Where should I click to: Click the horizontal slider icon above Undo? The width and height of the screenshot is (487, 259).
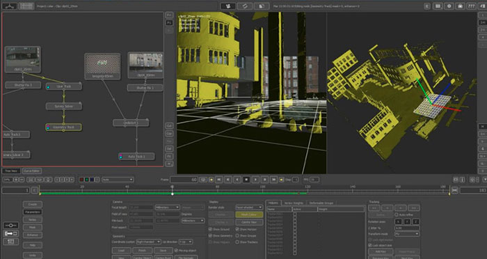(10, 225)
